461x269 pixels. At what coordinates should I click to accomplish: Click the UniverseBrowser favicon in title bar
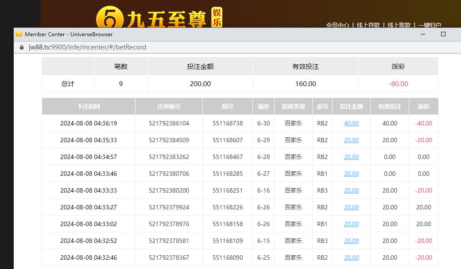coord(19,34)
